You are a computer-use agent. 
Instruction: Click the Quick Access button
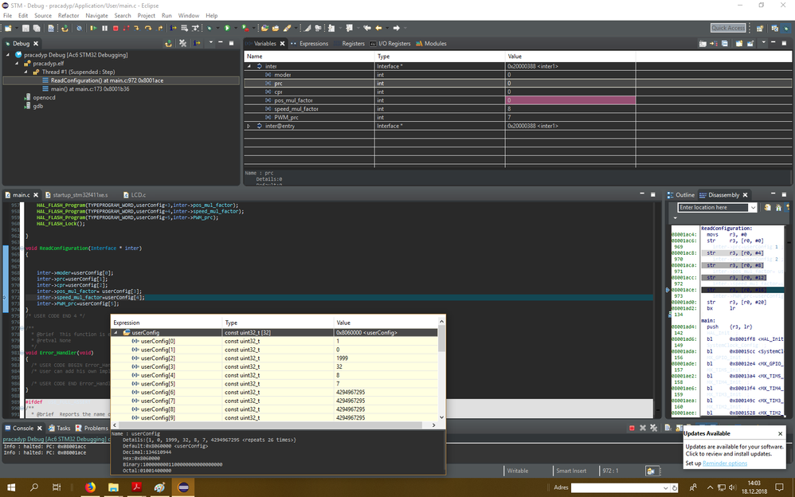pos(727,28)
